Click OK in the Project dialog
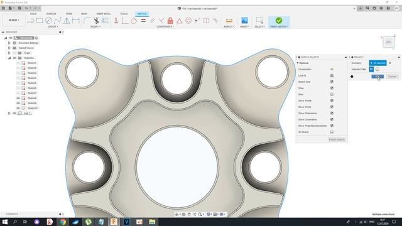402x226 pixels. pyautogui.click(x=378, y=77)
